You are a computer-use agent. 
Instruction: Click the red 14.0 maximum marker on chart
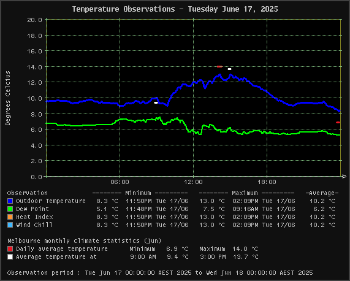(219, 66)
